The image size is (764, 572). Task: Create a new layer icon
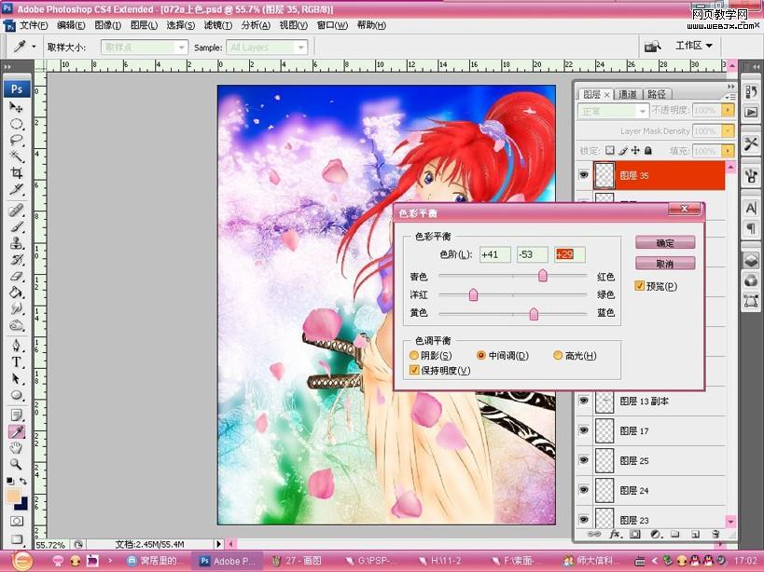point(695,534)
